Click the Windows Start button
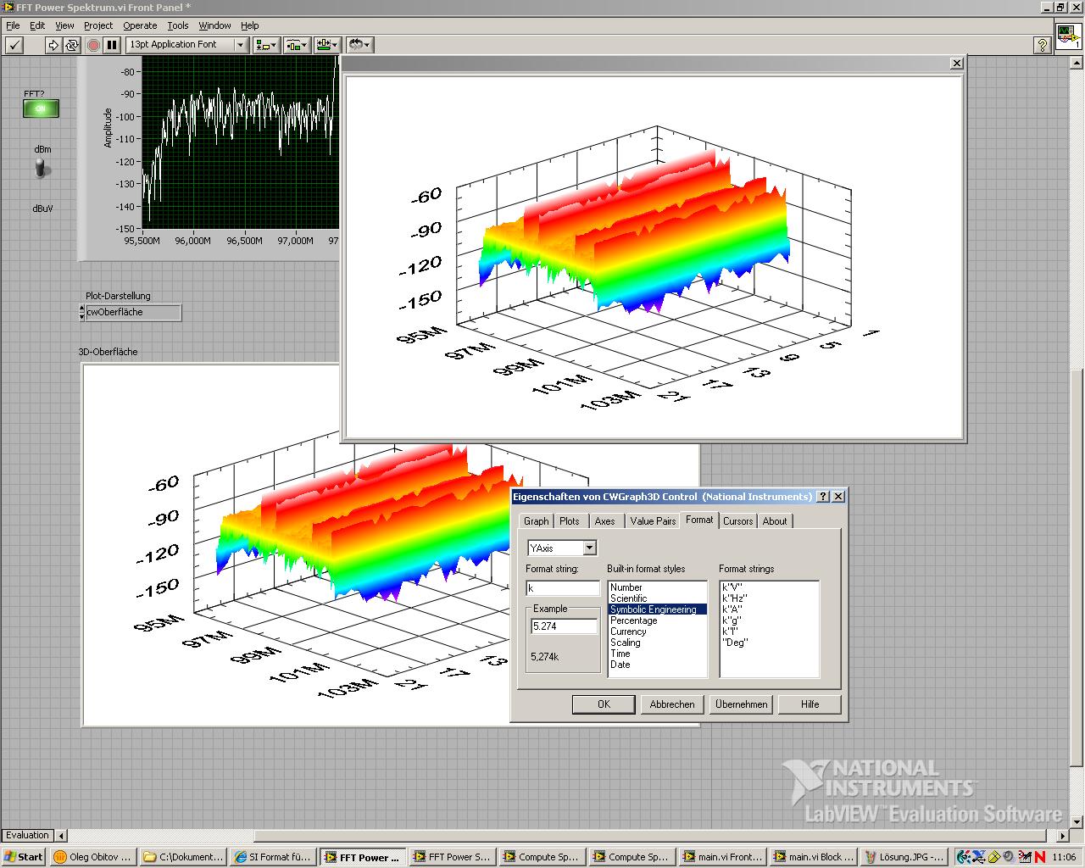 point(24,857)
